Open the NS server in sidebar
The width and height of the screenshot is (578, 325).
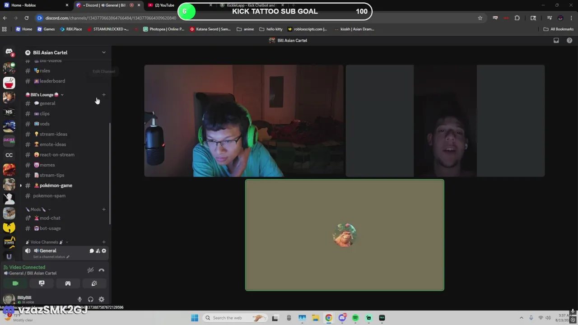point(9,112)
